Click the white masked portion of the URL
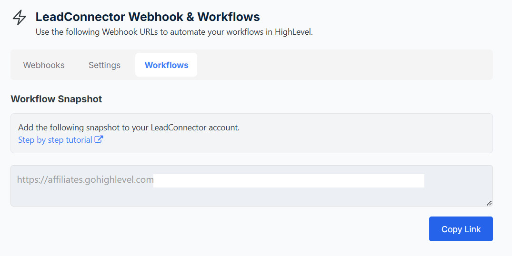Image resolution: width=512 pixels, height=256 pixels. pyautogui.click(x=288, y=181)
